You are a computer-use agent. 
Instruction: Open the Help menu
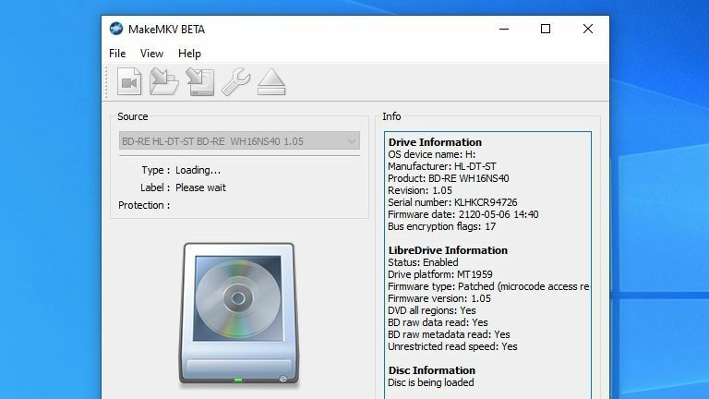pyautogui.click(x=189, y=54)
